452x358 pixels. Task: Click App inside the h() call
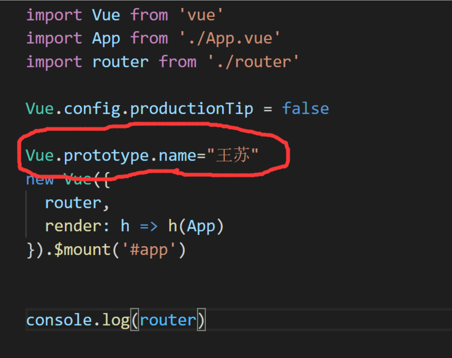pyautogui.click(x=201, y=227)
